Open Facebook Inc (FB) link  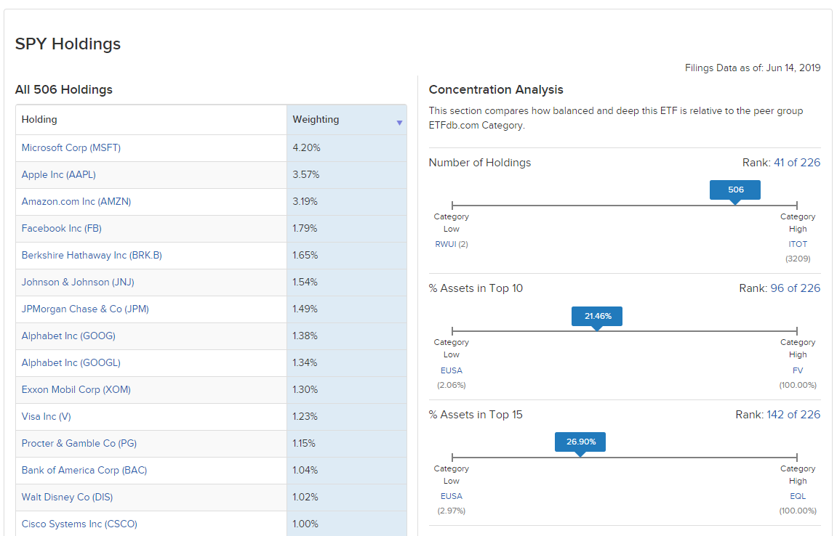click(61, 228)
